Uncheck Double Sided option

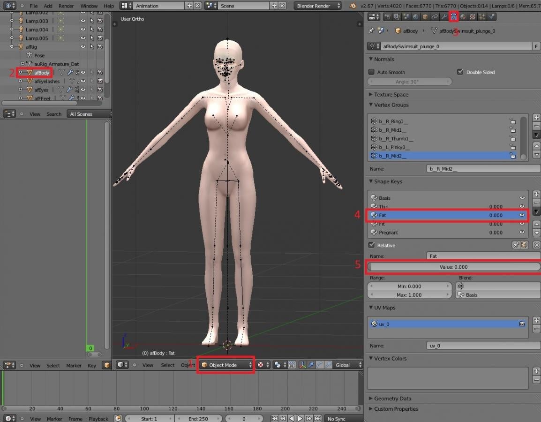coord(460,72)
